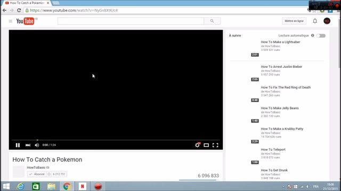
Task: Go back in browser history
Action: 5,10
